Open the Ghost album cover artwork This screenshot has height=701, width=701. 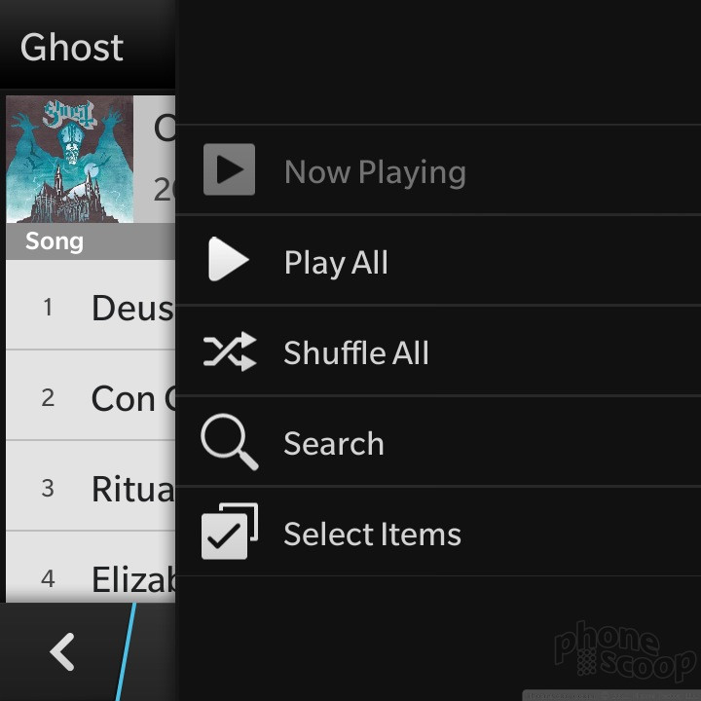69,159
